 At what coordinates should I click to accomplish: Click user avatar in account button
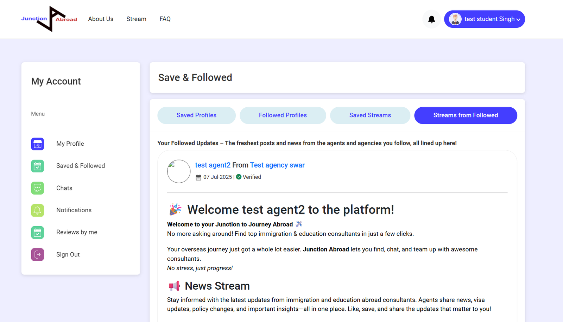[455, 19]
